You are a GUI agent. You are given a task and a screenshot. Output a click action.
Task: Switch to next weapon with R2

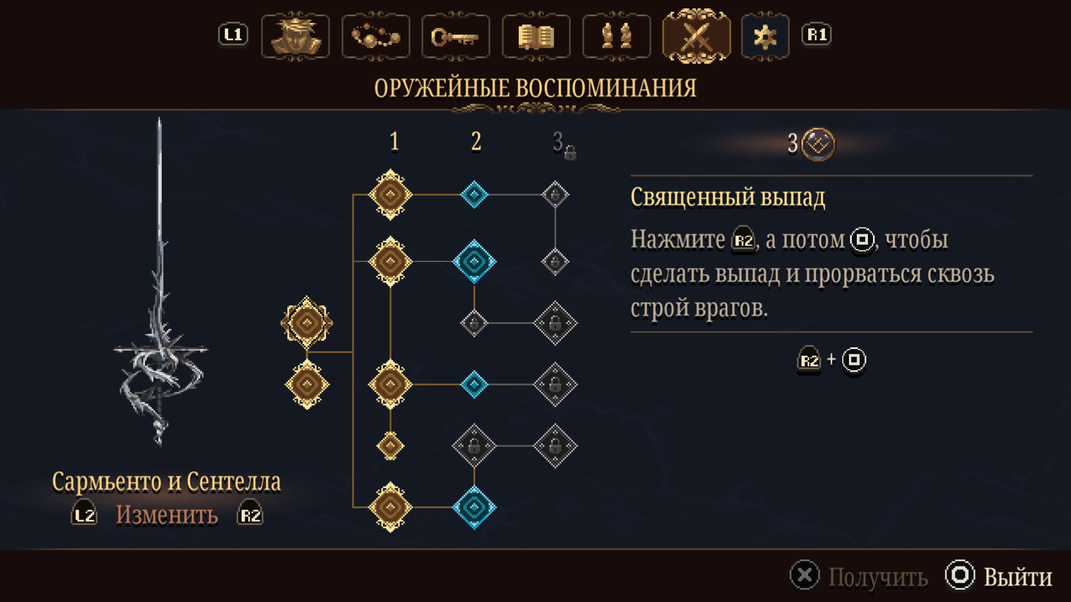click(x=250, y=514)
